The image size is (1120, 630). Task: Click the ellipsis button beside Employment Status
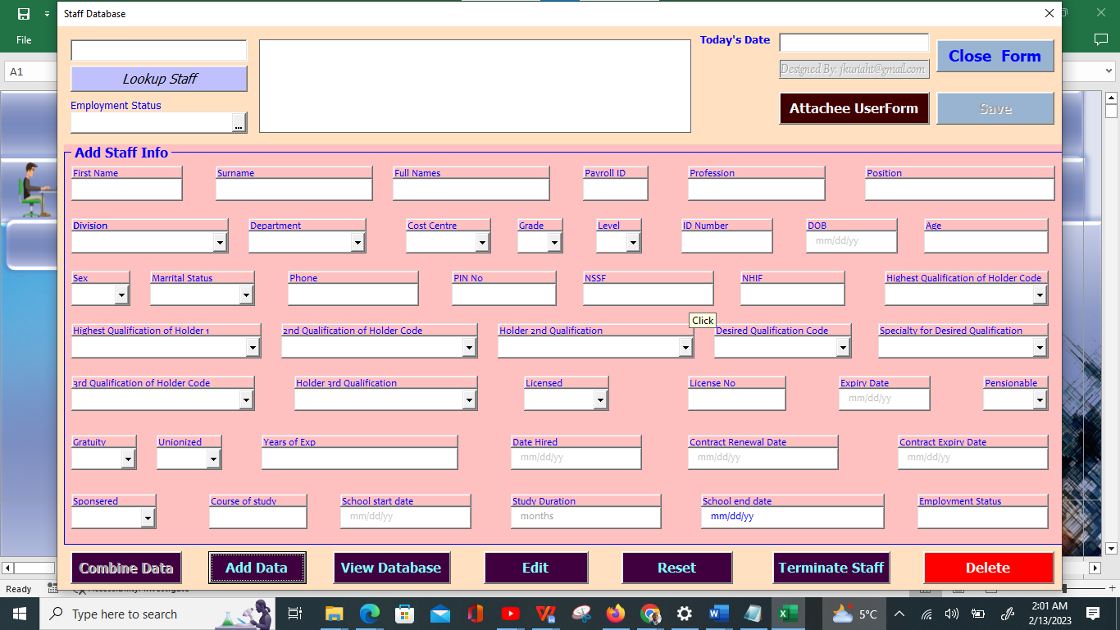coord(239,123)
